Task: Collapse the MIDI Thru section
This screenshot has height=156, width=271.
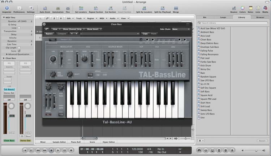Action: click(x=4, y=17)
